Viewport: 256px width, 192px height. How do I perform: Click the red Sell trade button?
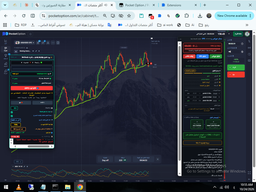click(x=236, y=75)
